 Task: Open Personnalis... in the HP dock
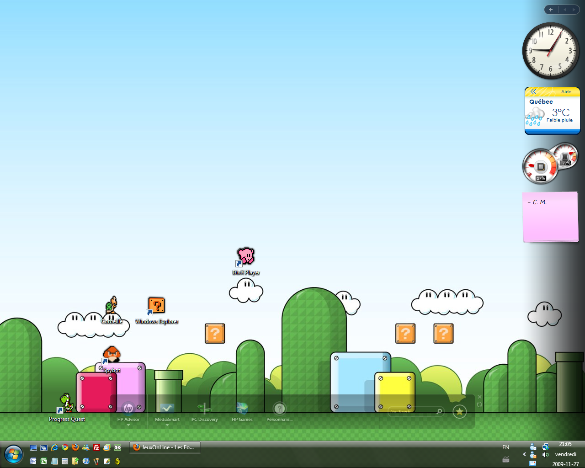[279, 411]
